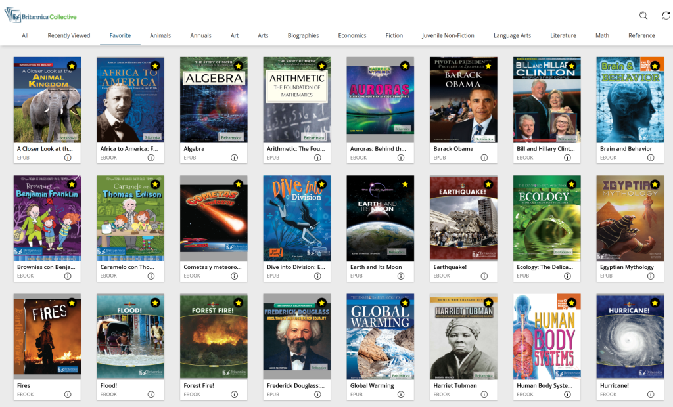
Task: Open Human Body Systems info icon
Action: click(567, 394)
